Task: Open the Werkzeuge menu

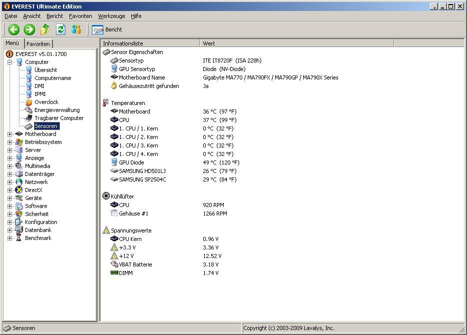Action: pyautogui.click(x=112, y=16)
